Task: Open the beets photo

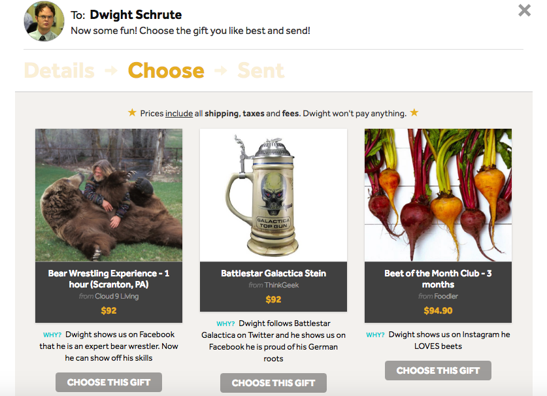Action: (438, 195)
